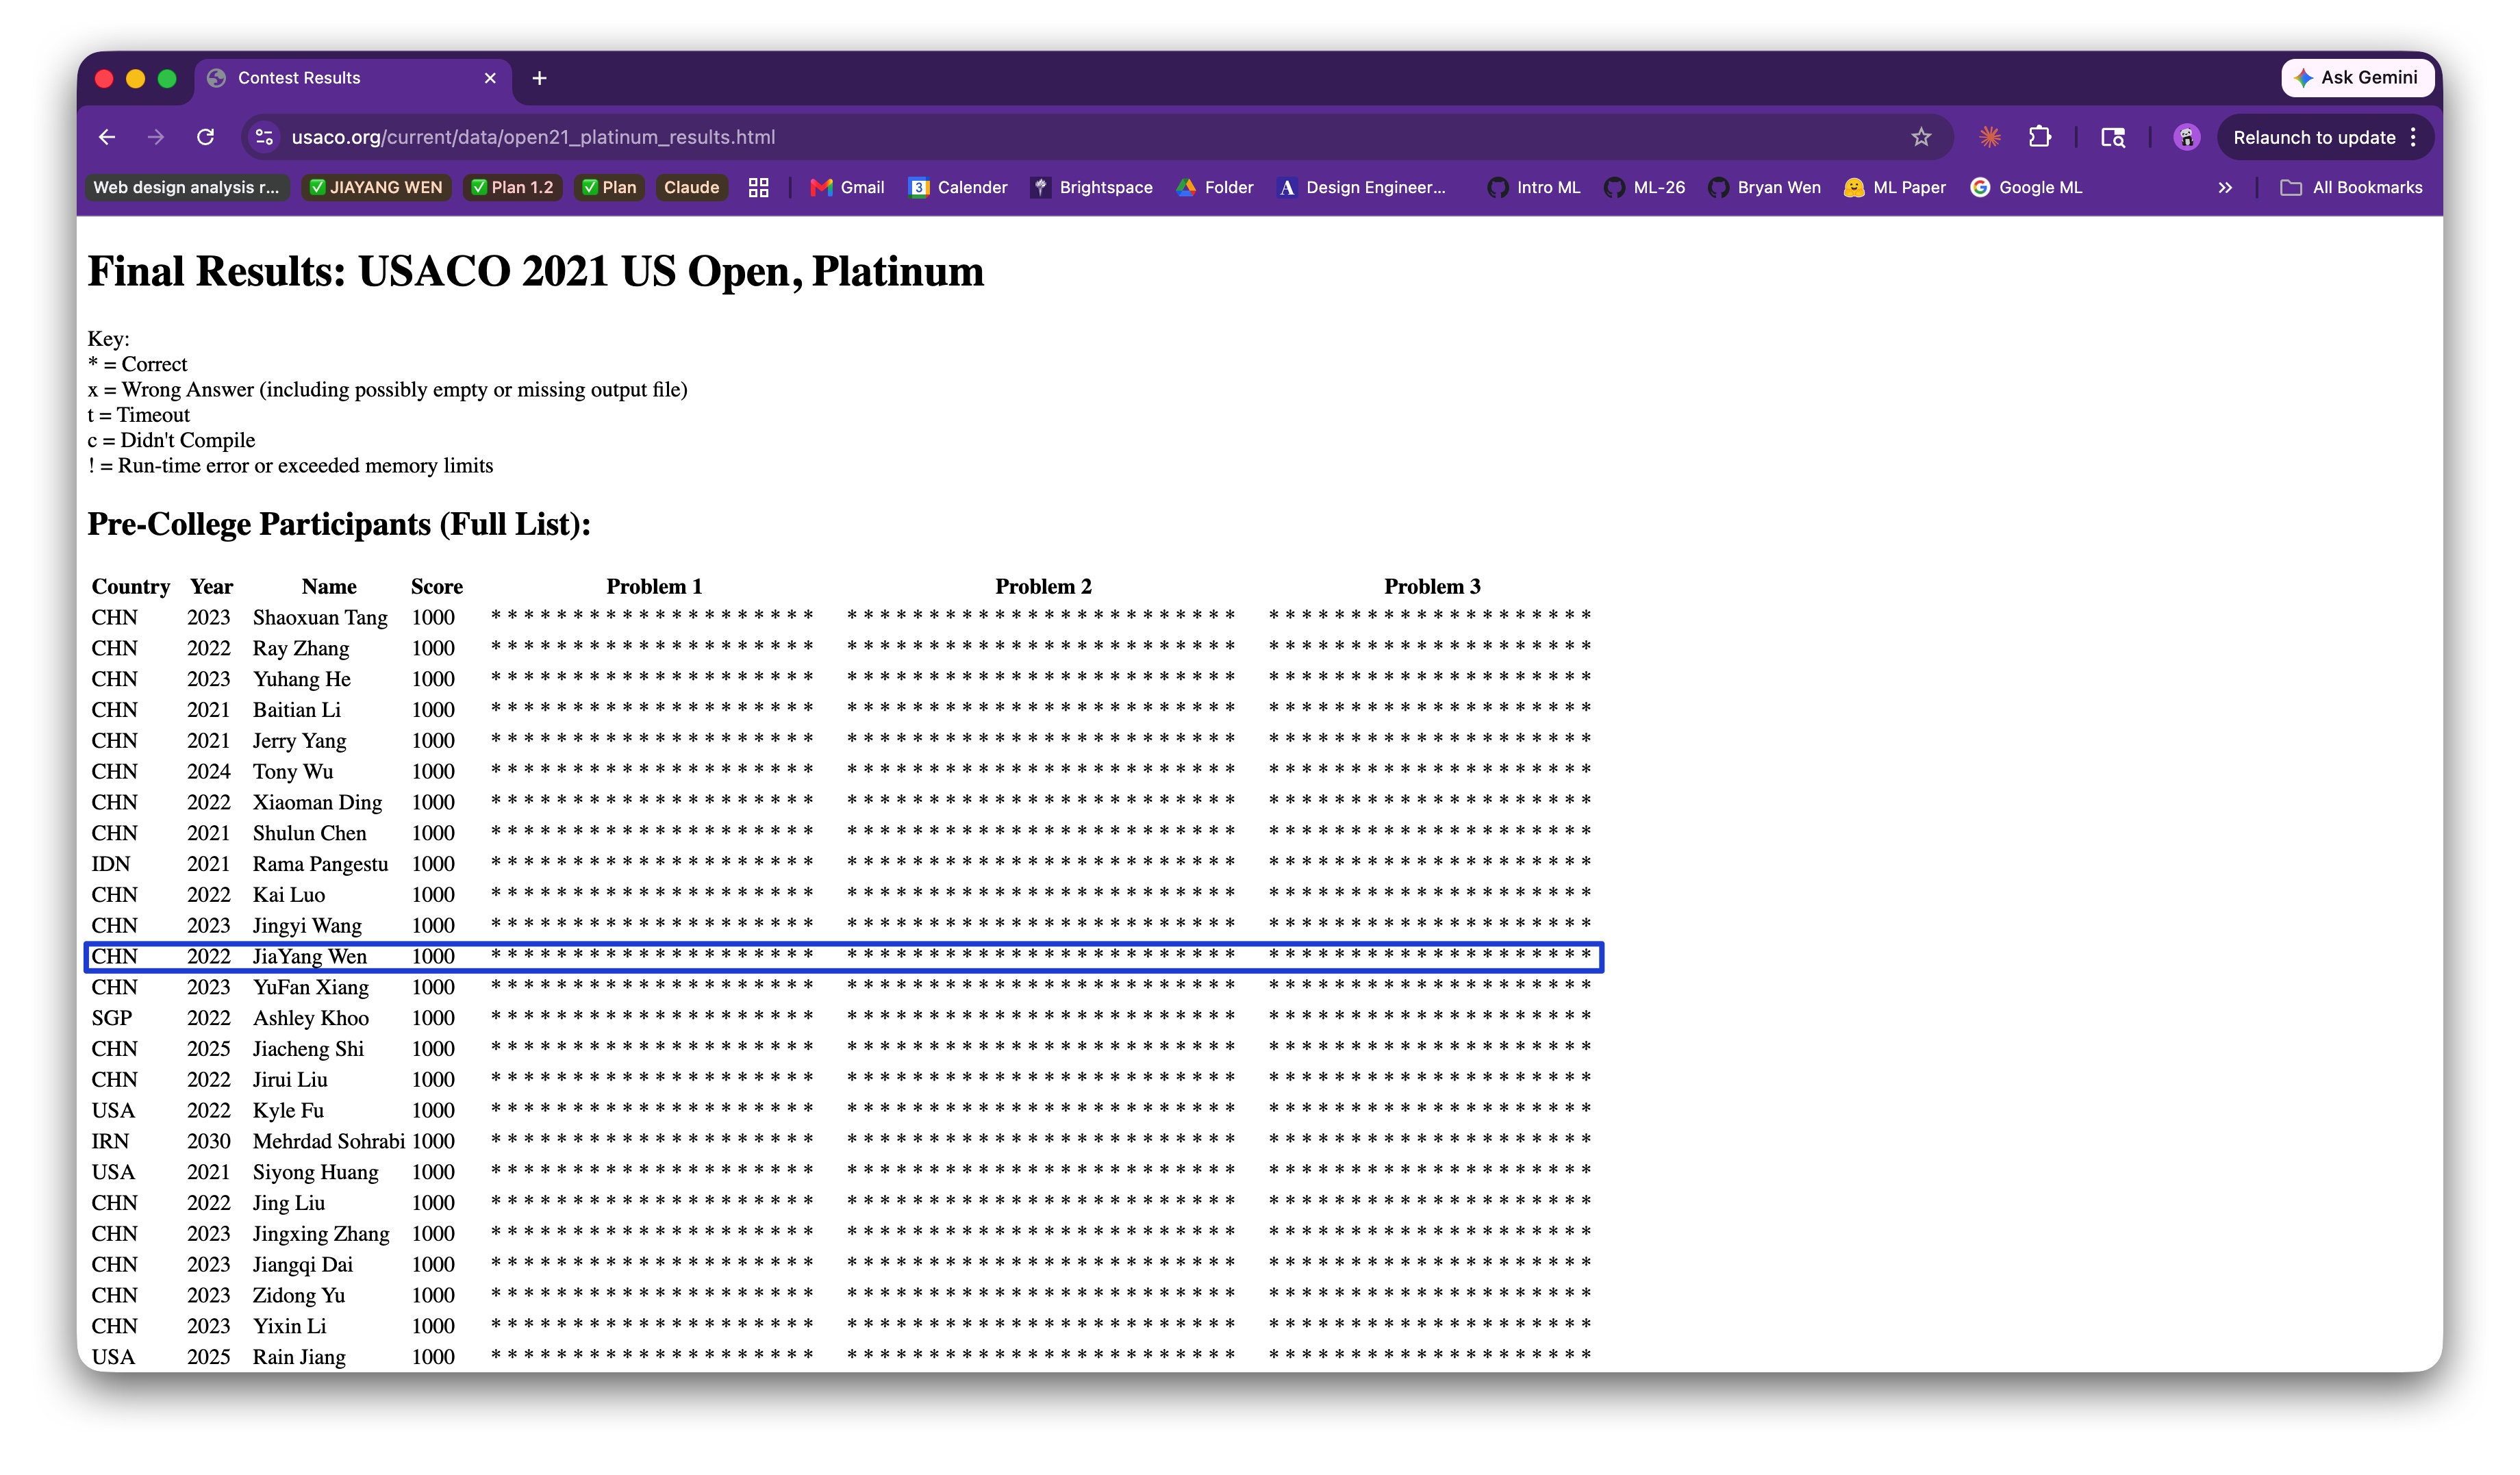Click the Pre-College Participants heading
This screenshot has height=1475, width=2520.
[339, 524]
